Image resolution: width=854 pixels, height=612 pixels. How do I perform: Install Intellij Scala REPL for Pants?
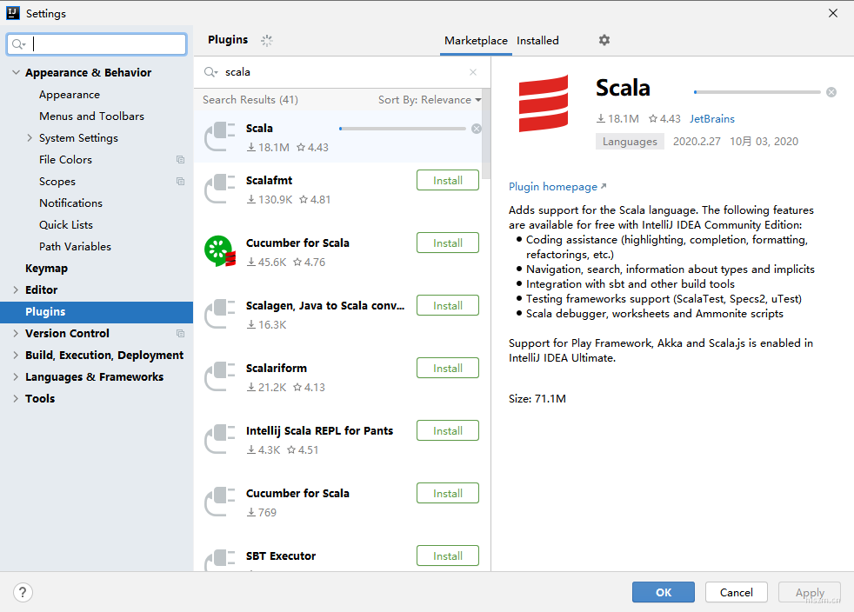tap(448, 430)
